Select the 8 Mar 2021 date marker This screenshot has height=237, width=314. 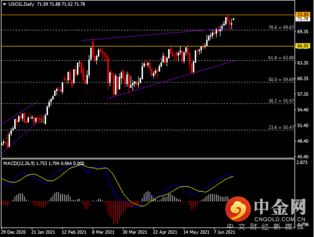(x=103, y=232)
